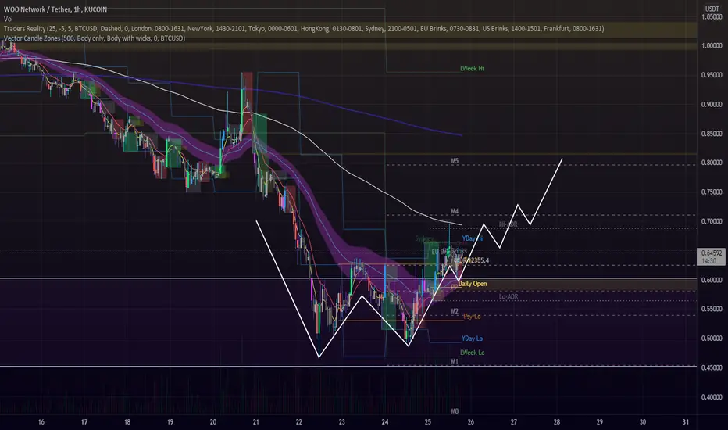Click the M1 pivot level label
Image resolution: width=728 pixels, height=430 pixels.
pos(455,362)
